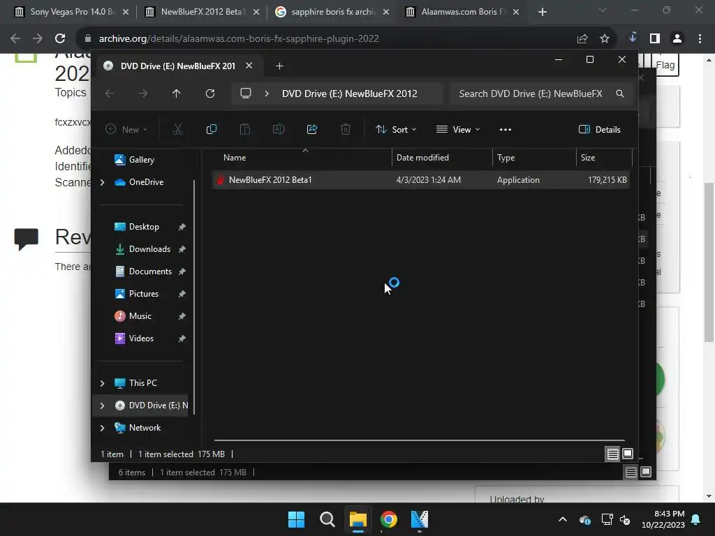Switch to large thumbnails view icon in status bar

pos(628,454)
